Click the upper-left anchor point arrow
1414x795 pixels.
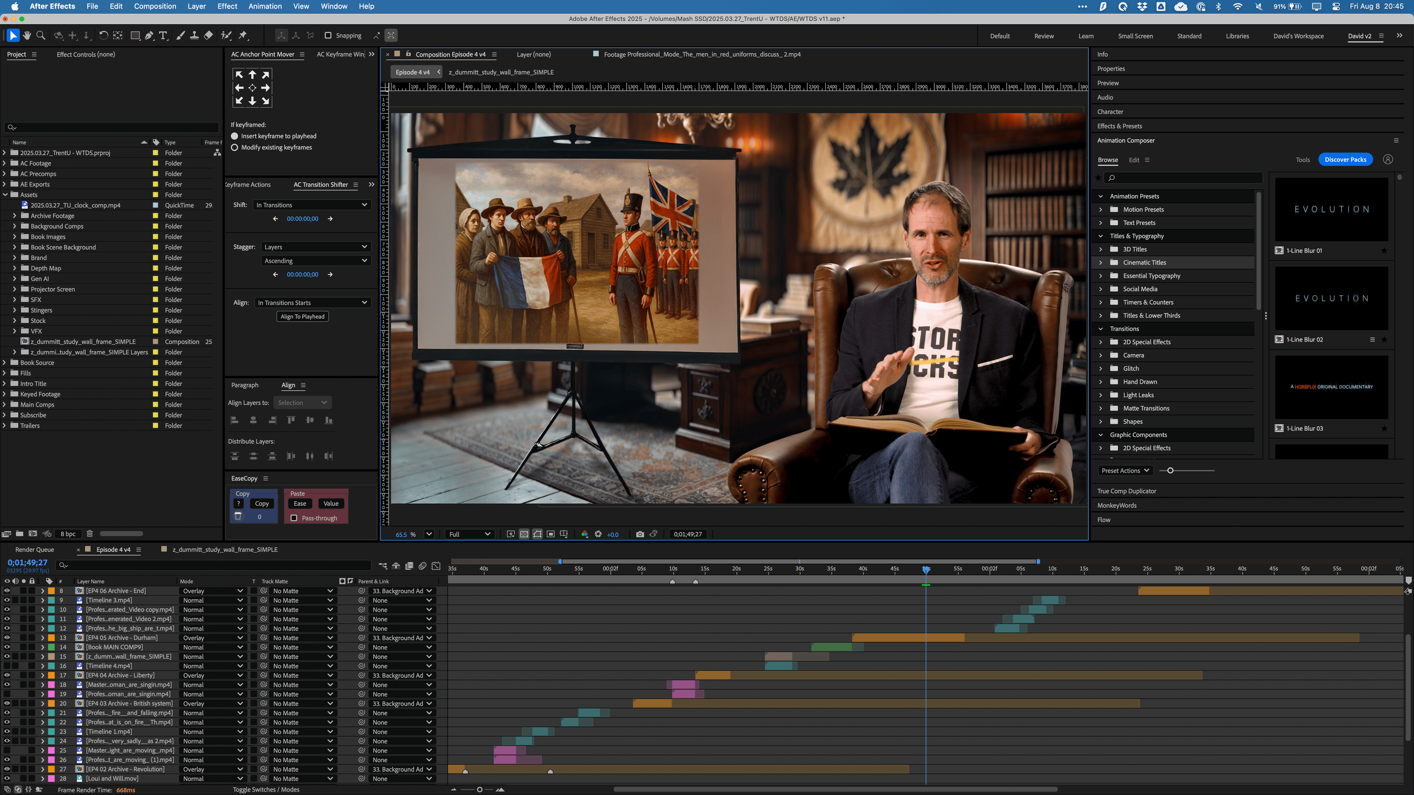pyautogui.click(x=239, y=74)
